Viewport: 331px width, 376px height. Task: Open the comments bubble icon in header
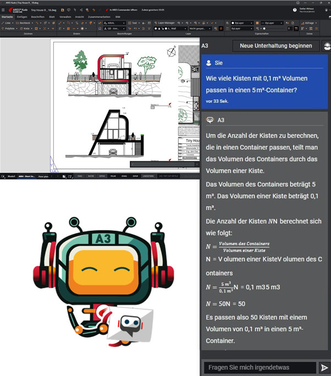(69, 10)
